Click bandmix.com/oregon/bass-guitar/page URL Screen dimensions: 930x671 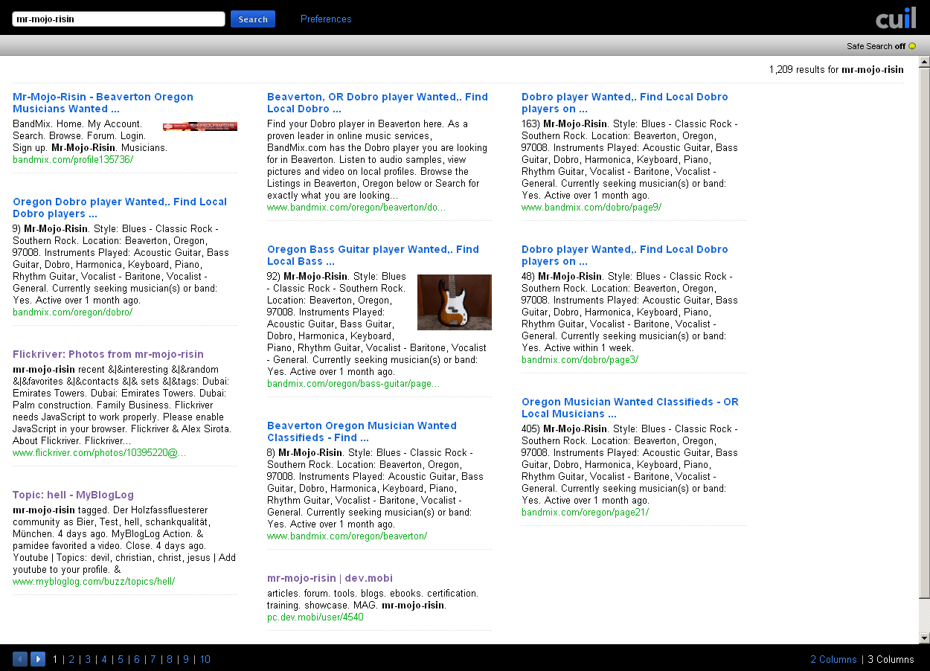pos(353,384)
